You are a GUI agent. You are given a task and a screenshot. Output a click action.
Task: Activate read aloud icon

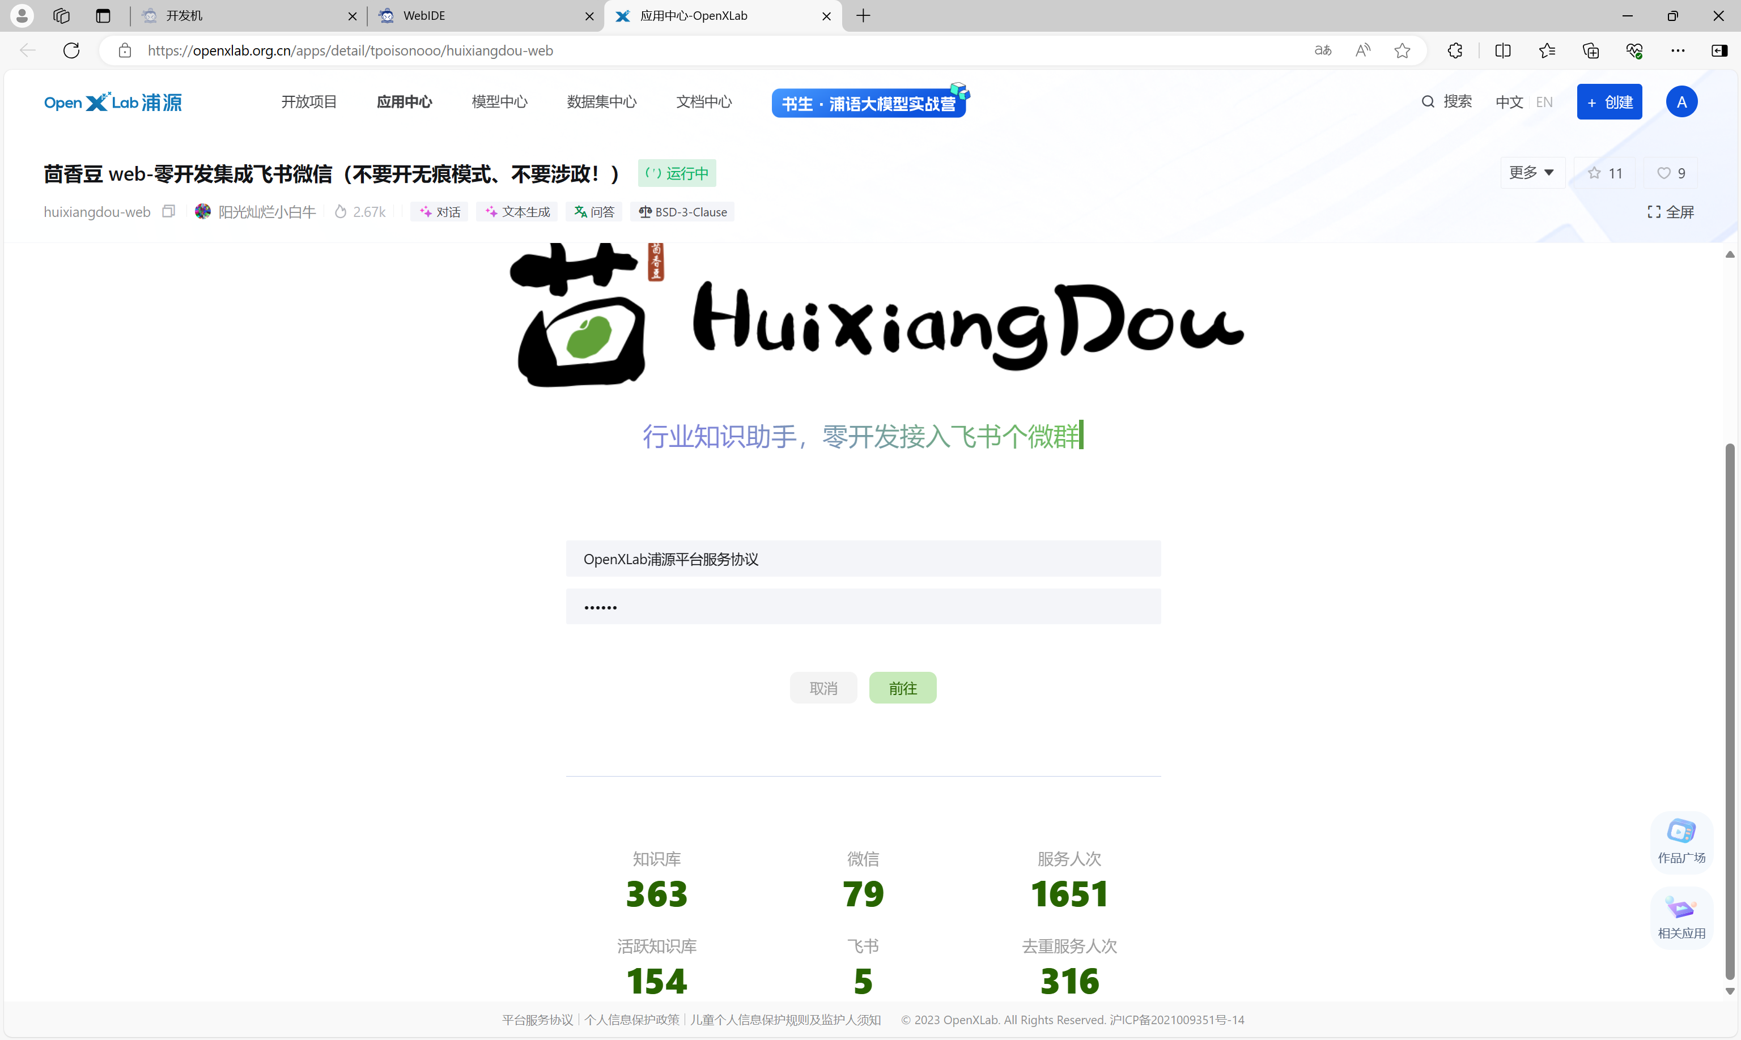[1362, 50]
